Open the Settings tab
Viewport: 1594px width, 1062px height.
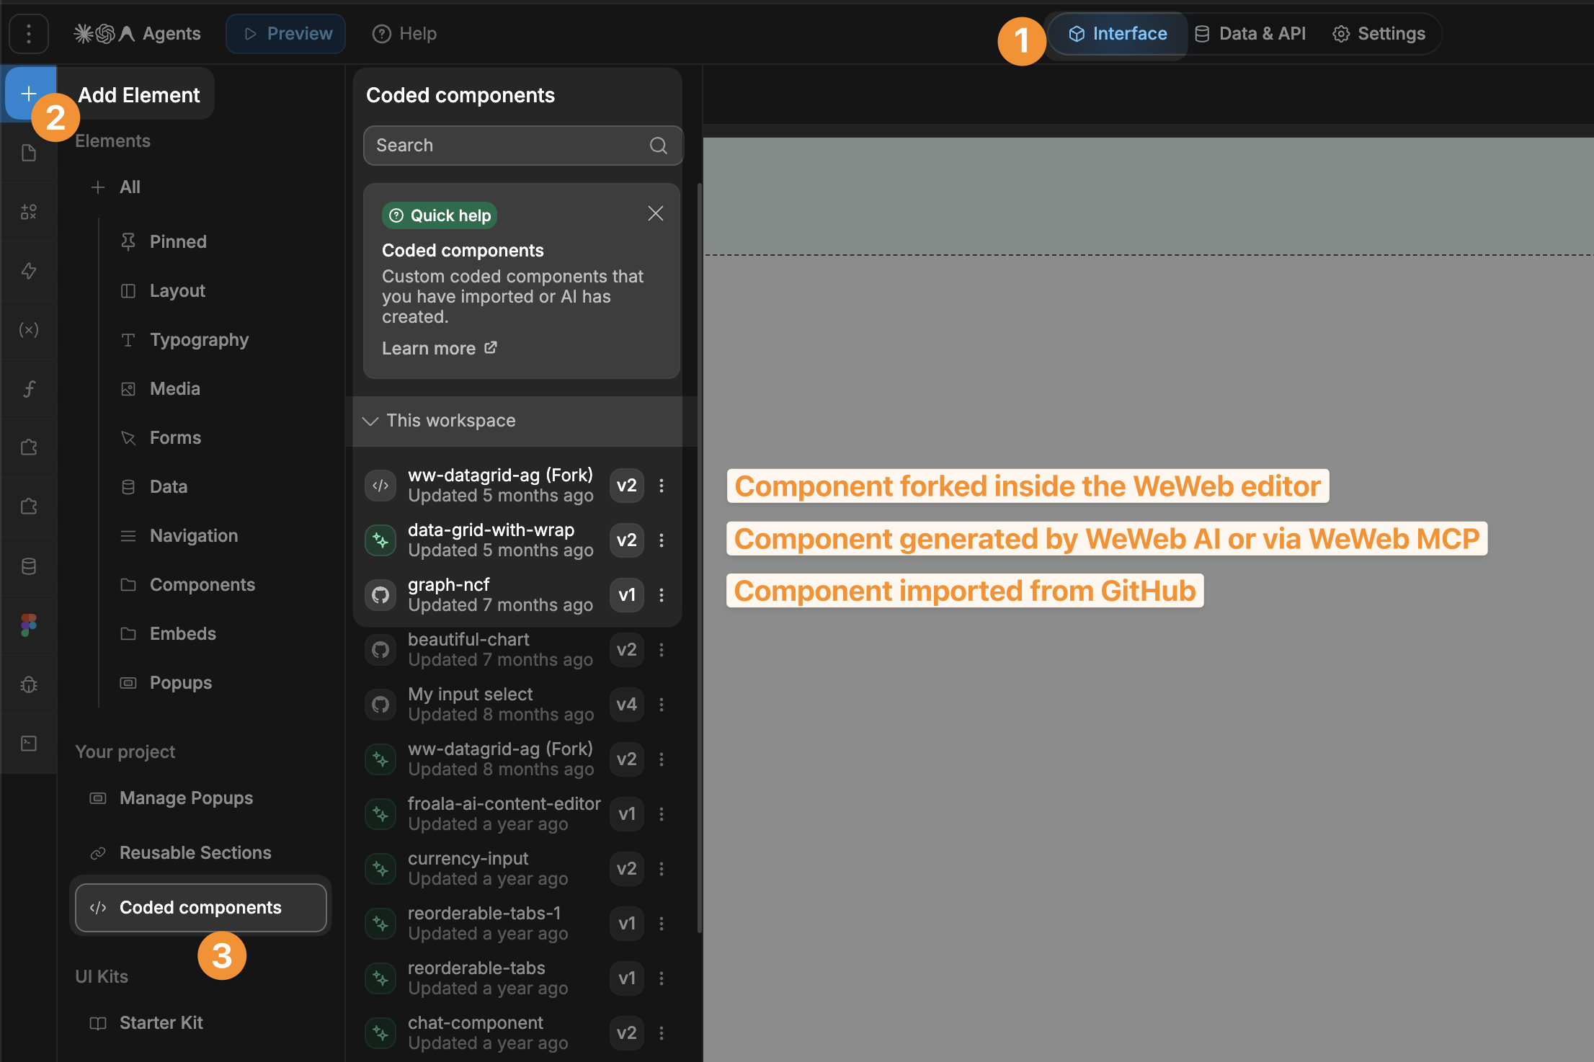click(x=1379, y=34)
